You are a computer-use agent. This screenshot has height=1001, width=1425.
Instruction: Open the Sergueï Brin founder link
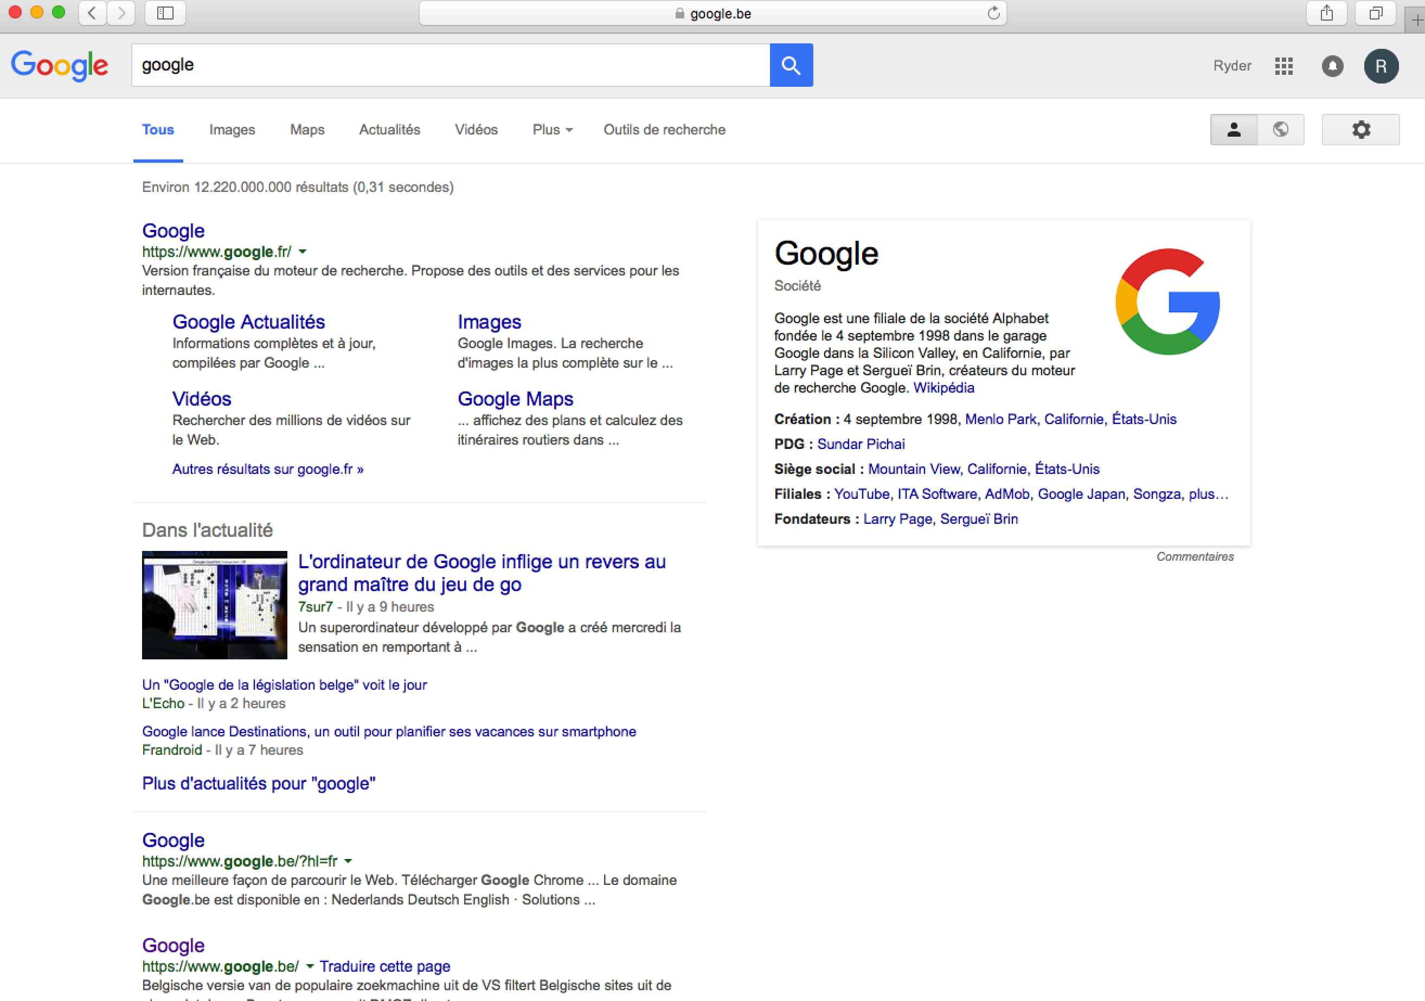(x=979, y=519)
